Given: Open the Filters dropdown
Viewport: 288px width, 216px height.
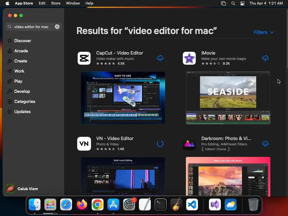Looking at the screenshot, I should tap(264, 32).
